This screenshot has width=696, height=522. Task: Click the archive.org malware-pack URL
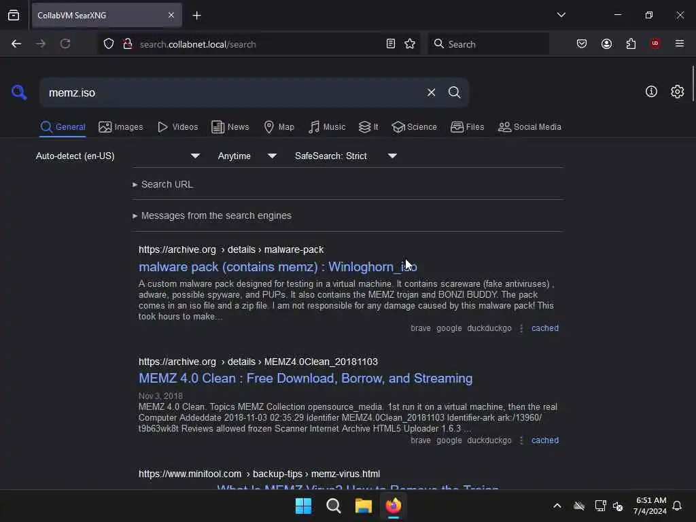pos(231,250)
